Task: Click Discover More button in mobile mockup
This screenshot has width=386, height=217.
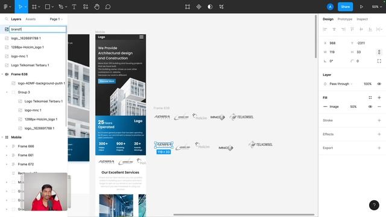Action: click(107, 81)
